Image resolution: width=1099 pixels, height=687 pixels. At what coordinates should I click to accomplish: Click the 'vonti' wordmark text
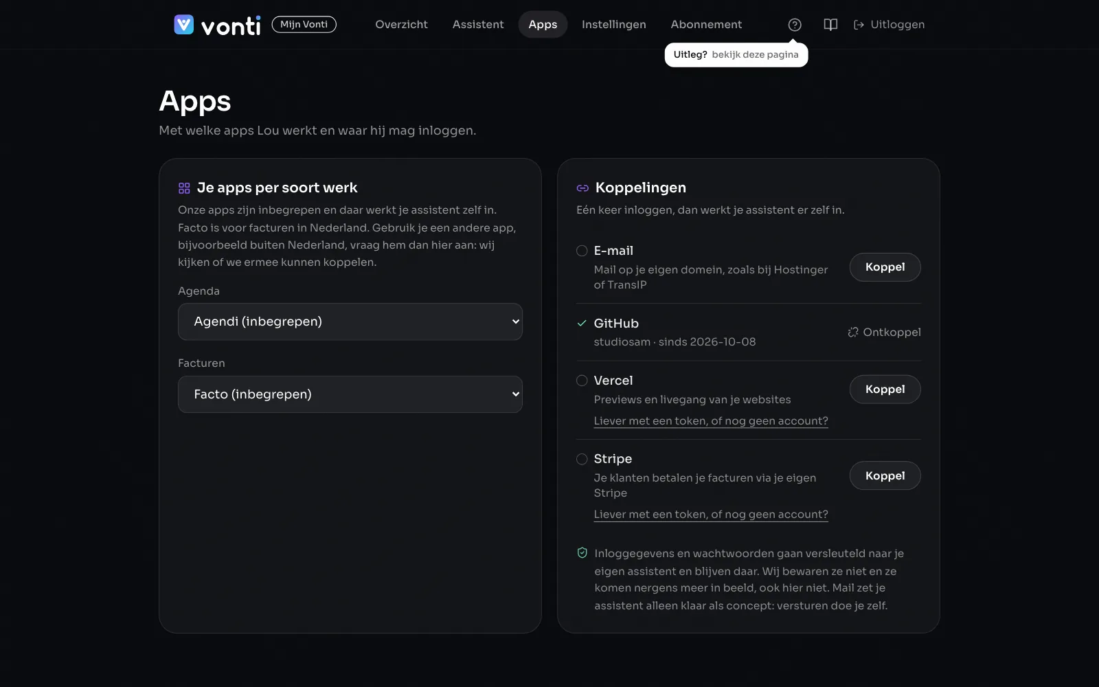231,26
